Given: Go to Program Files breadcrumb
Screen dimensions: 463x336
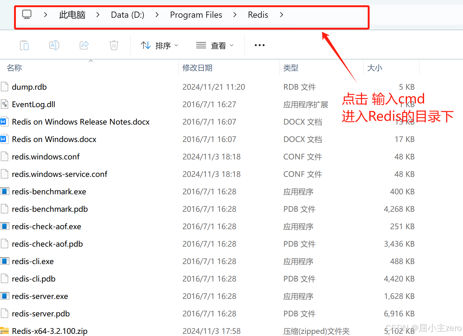Looking at the screenshot, I should coord(196,15).
